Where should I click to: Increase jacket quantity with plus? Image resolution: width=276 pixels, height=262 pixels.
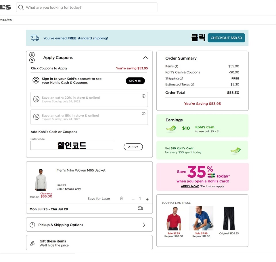point(147,199)
